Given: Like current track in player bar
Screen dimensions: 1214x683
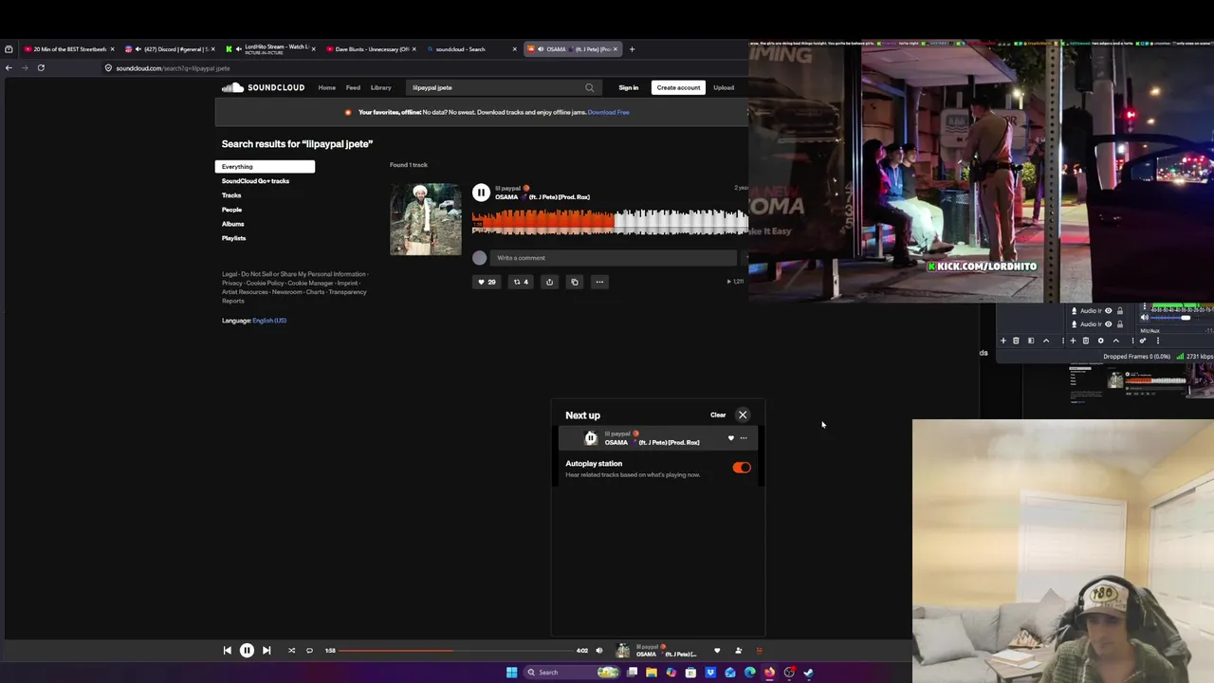Looking at the screenshot, I should (x=716, y=650).
